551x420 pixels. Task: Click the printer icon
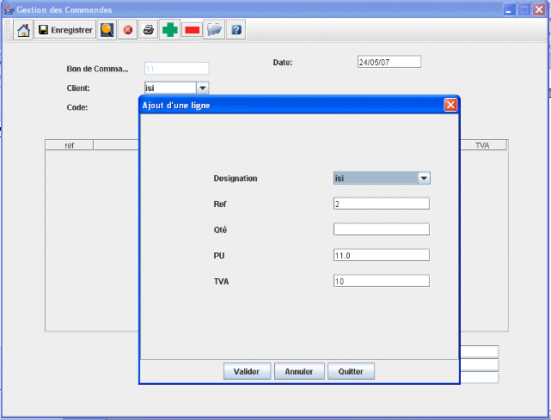click(149, 30)
